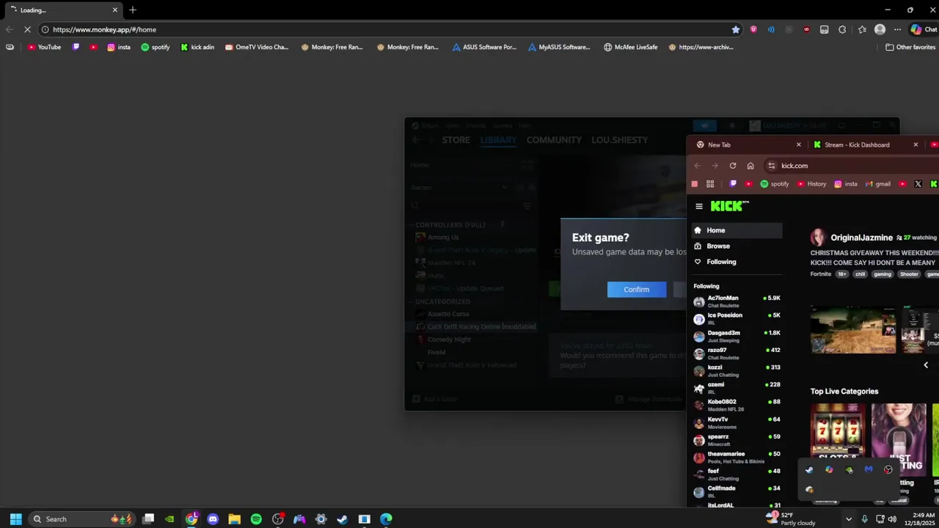Open spotify bookmark in Edge favorites bar
939x528 pixels.
(155, 47)
